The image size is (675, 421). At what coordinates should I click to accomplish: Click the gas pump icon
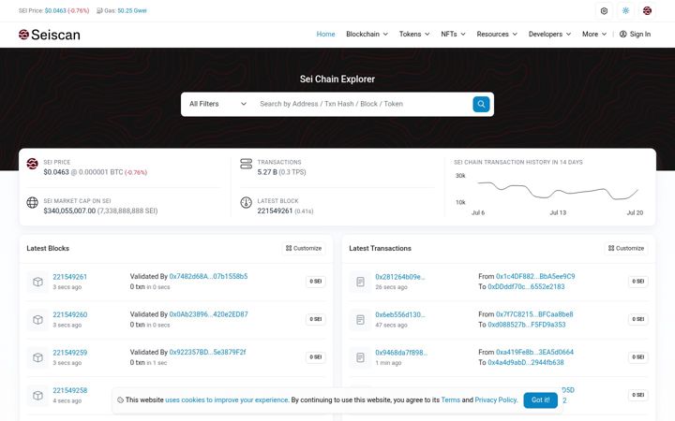[99, 10]
